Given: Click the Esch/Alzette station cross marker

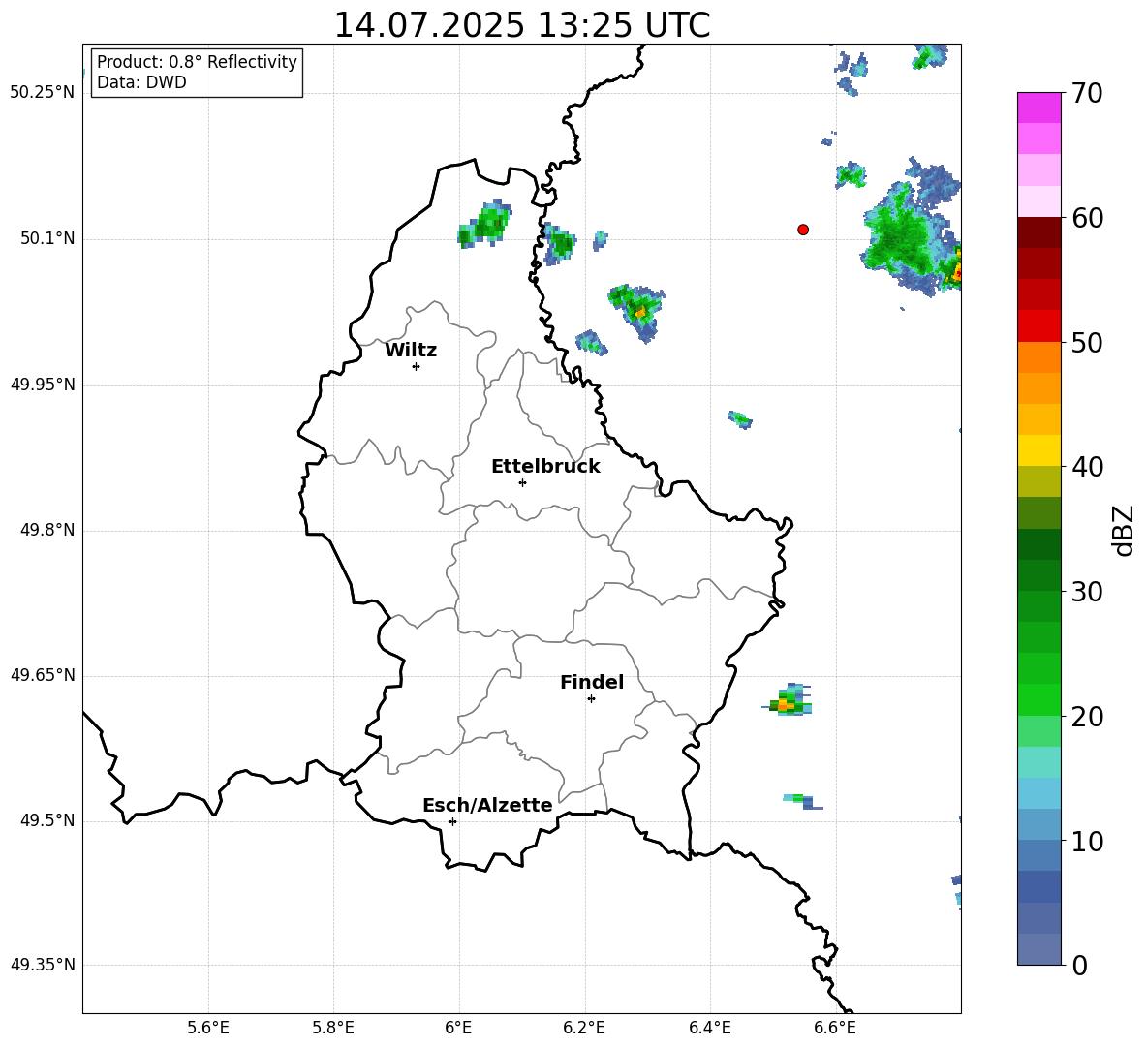Looking at the screenshot, I should coord(452,821).
